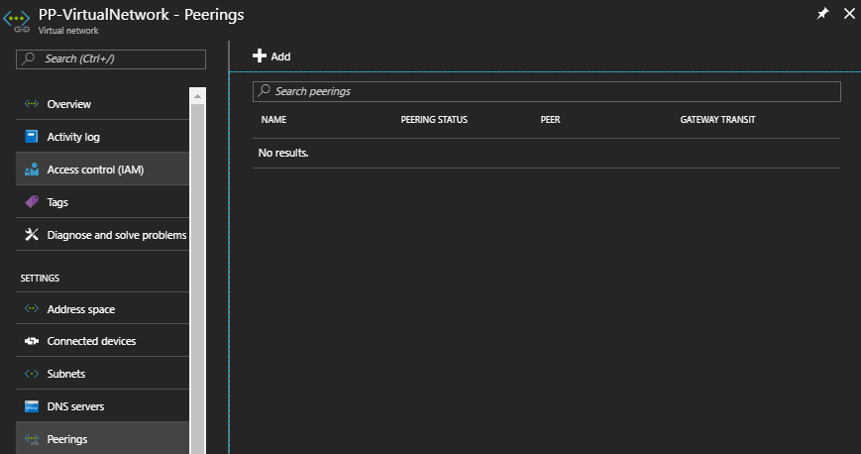Click the DNS servers icon
The image size is (861, 454).
tap(32, 406)
